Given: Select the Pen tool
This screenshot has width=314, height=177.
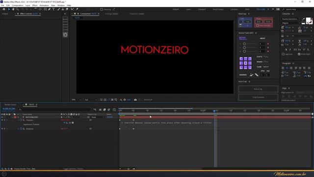Looking at the screenshot, I should [49, 9].
